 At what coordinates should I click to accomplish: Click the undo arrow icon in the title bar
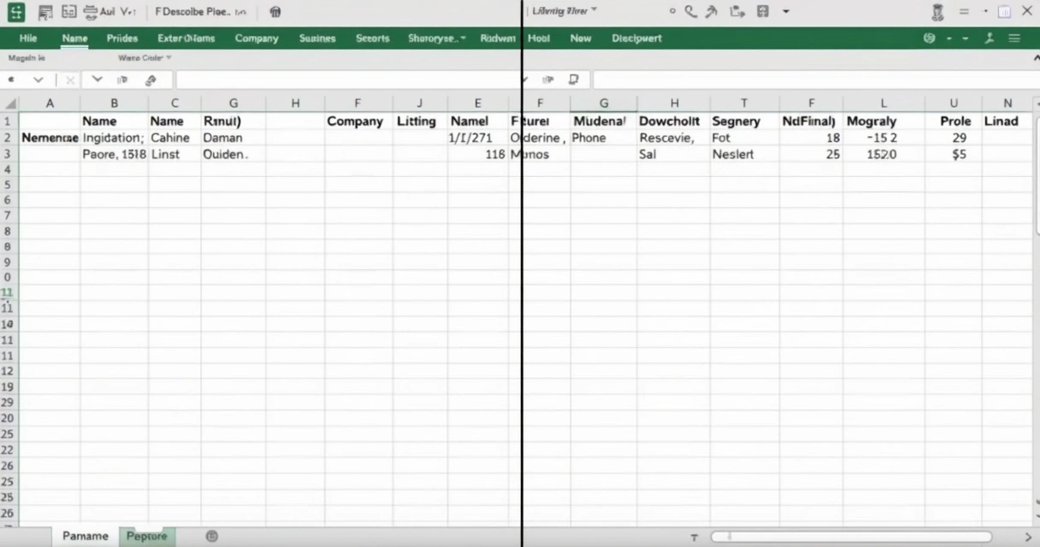[x=711, y=11]
